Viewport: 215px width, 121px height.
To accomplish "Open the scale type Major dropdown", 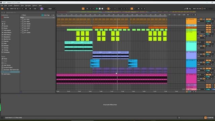I will coord(52,9).
